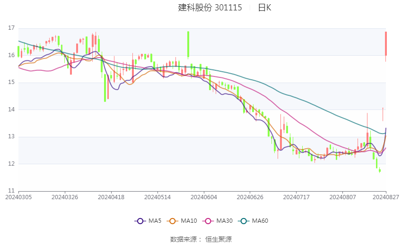Click the 20240717 date axis label
The image size is (402, 244).
[297, 197]
